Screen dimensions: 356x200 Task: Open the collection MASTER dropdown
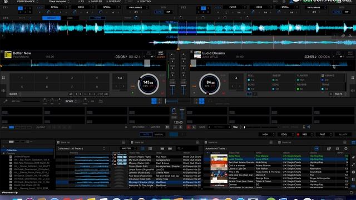coord(128,148)
